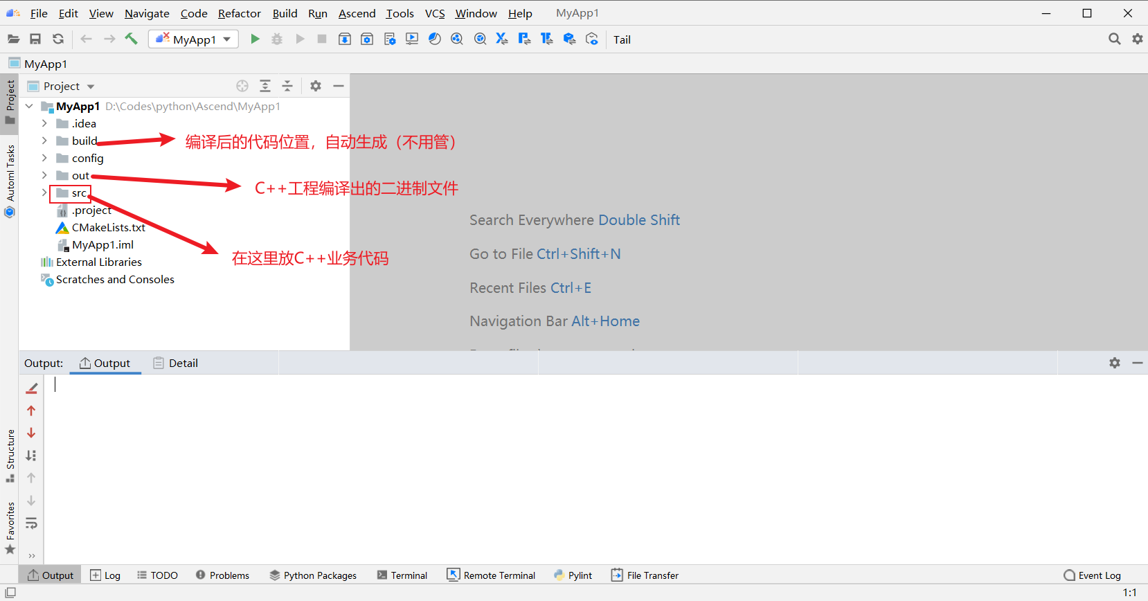Toggle the Structure side panel
Image resolution: width=1148 pixels, height=601 pixels.
click(x=10, y=456)
